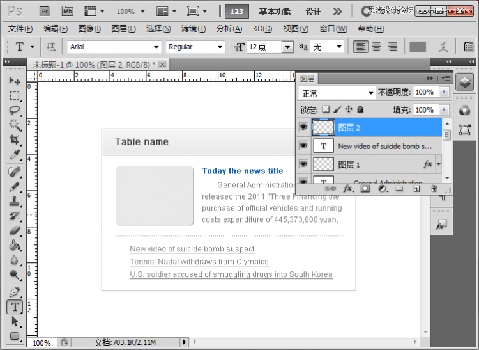The height and width of the screenshot is (350, 479).
Task: Select the Eraser tool
Action: coord(14,230)
